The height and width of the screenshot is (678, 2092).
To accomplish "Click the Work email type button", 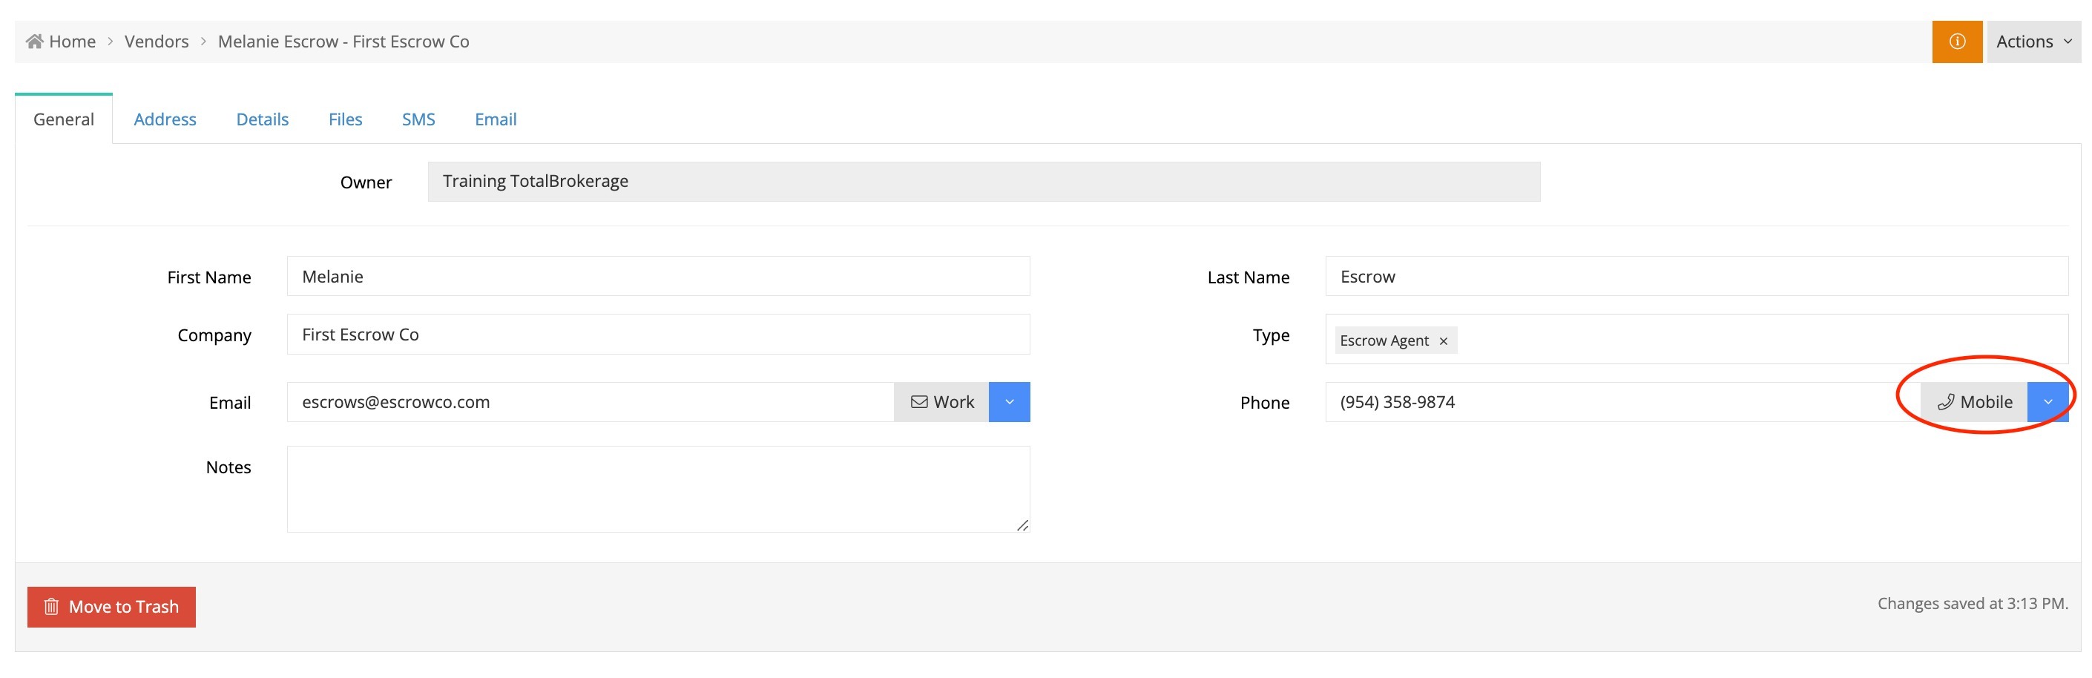I will tap(941, 403).
